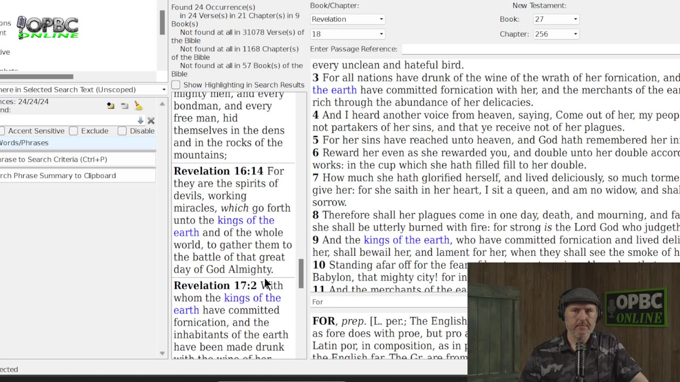
Task: Select the Revelation 16:14 result heading
Action: (x=218, y=171)
